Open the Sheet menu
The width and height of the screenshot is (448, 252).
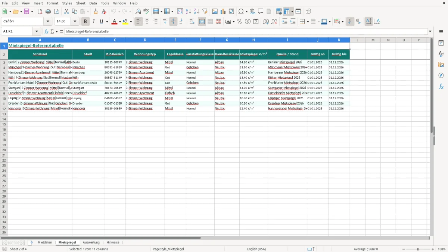point(81,3)
